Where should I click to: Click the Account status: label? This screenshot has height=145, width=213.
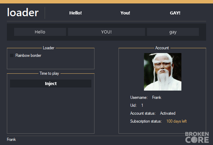coord(143,113)
